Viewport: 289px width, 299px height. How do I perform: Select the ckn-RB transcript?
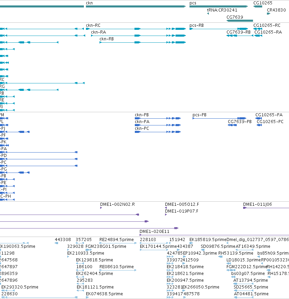(x=143, y=42)
